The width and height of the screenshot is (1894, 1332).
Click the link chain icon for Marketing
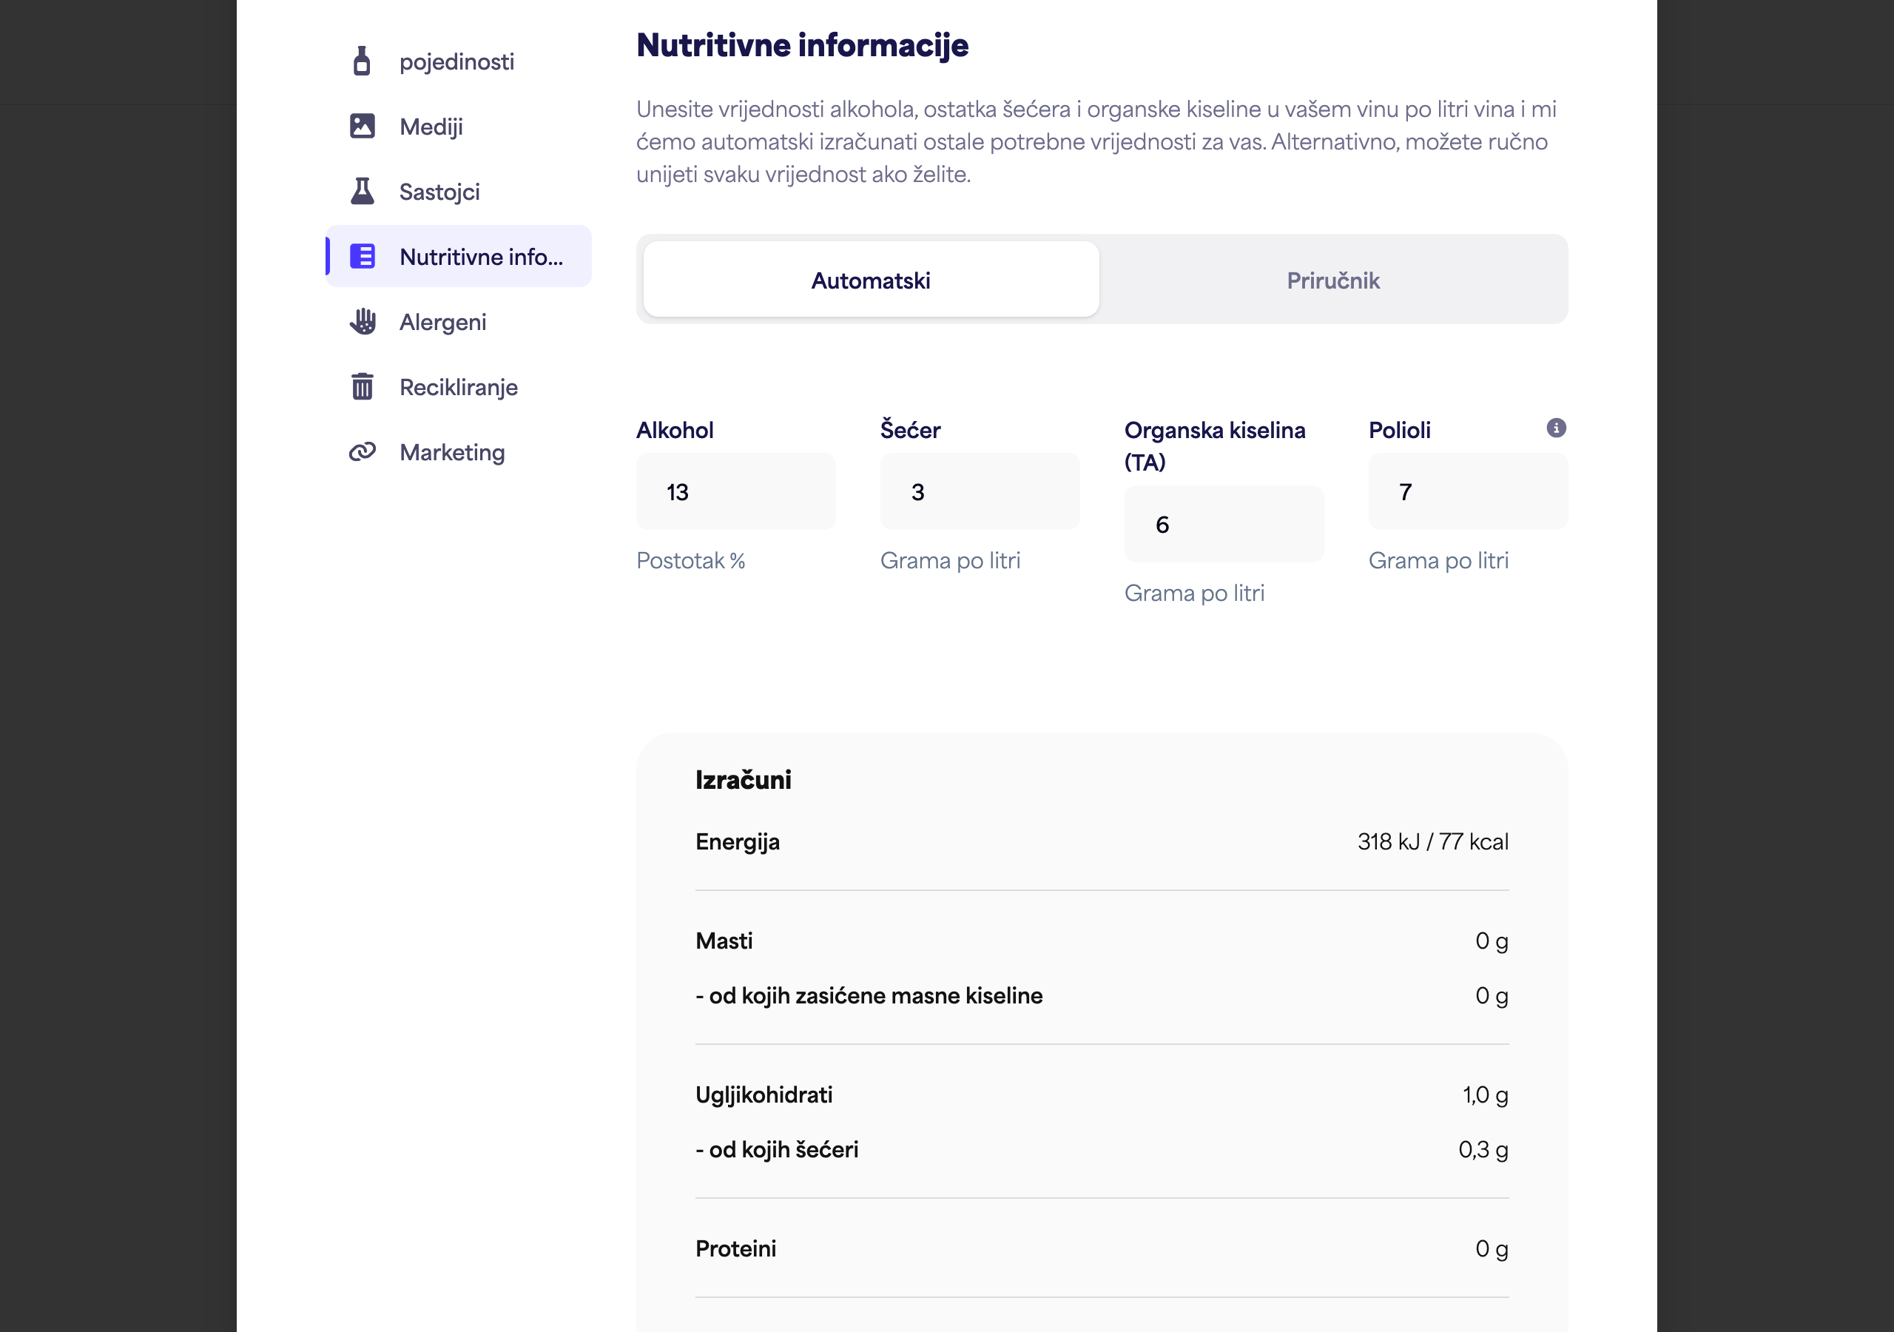(x=362, y=451)
